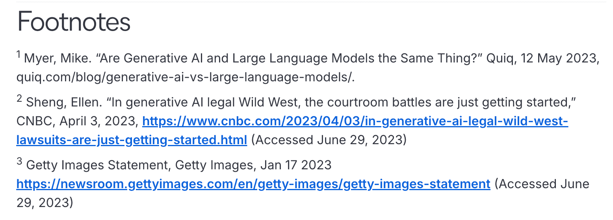Click "(Accessed June 29, 2023)" after CNBC link
Image resolution: width=613 pixels, height=220 pixels.
[329, 140]
